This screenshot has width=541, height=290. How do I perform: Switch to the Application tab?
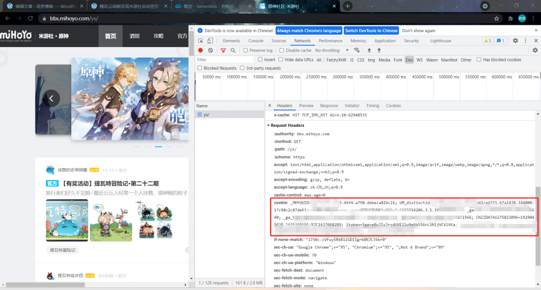385,41
